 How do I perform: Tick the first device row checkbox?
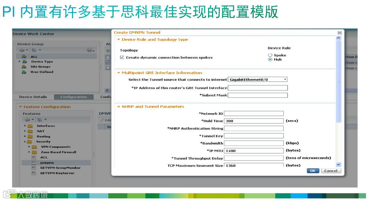[x=108, y=57]
